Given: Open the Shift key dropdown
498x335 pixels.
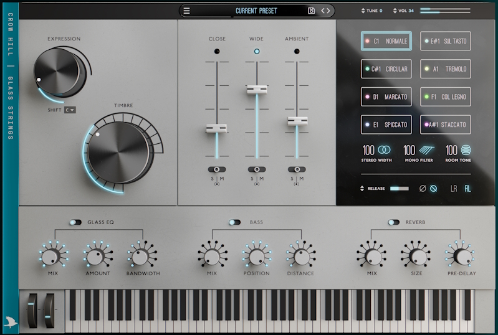Looking at the screenshot, I should tap(70, 110).
